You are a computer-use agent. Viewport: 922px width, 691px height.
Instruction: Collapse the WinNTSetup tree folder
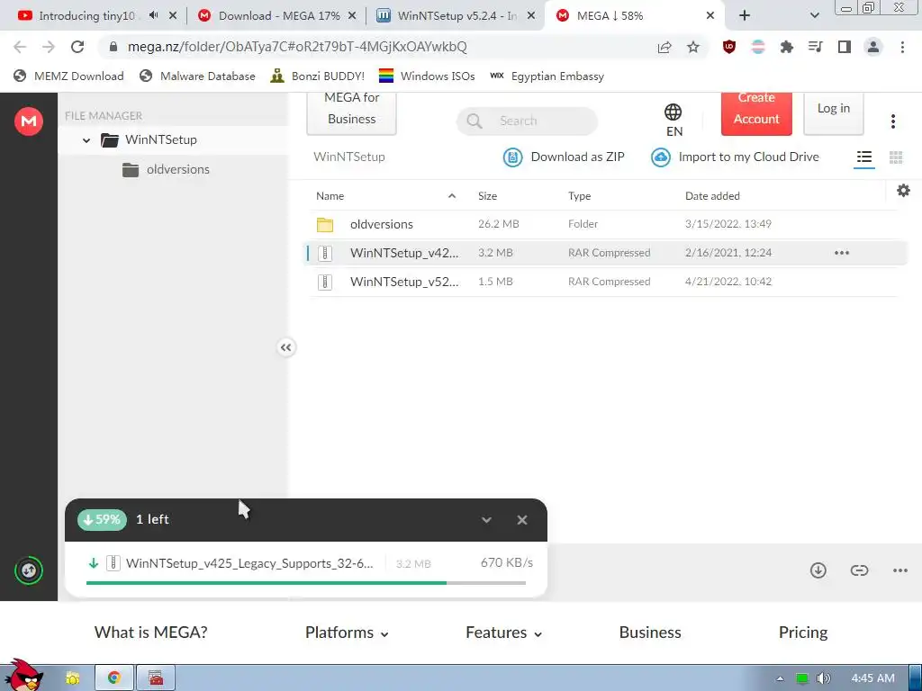(x=86, y=140)
